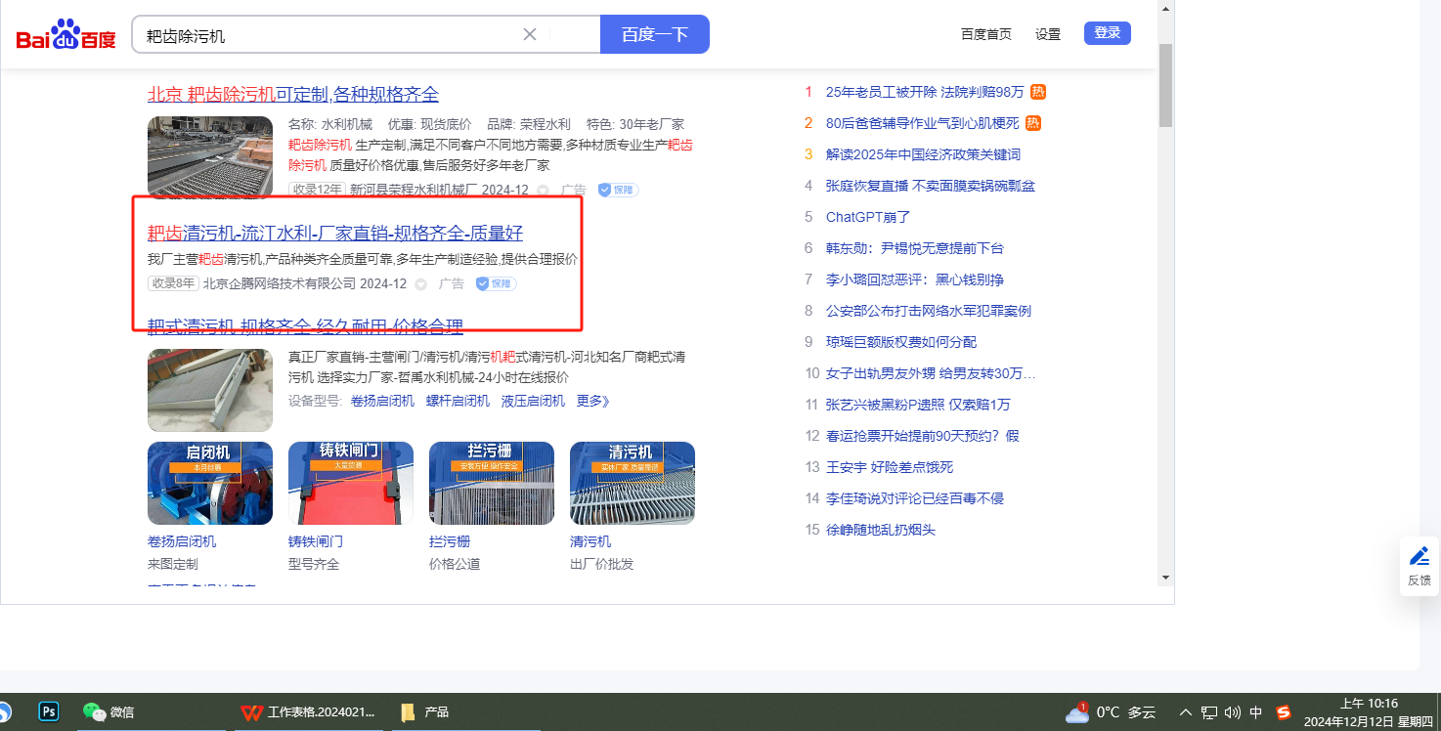This screenshot has width=1441, height=731.
Task: Open hot search 公安部公布打击网络水军犯罪案例
Action: 929,311
